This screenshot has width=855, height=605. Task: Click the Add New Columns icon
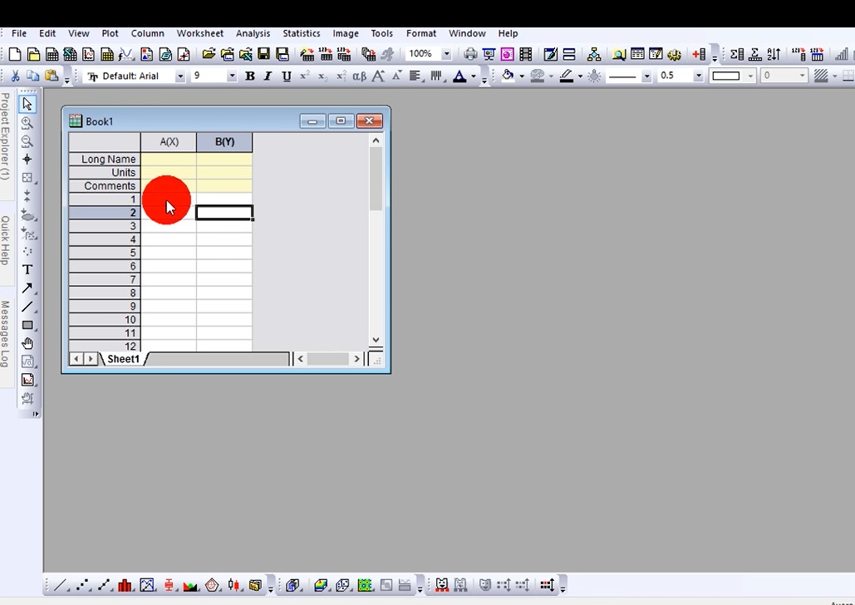699,54
